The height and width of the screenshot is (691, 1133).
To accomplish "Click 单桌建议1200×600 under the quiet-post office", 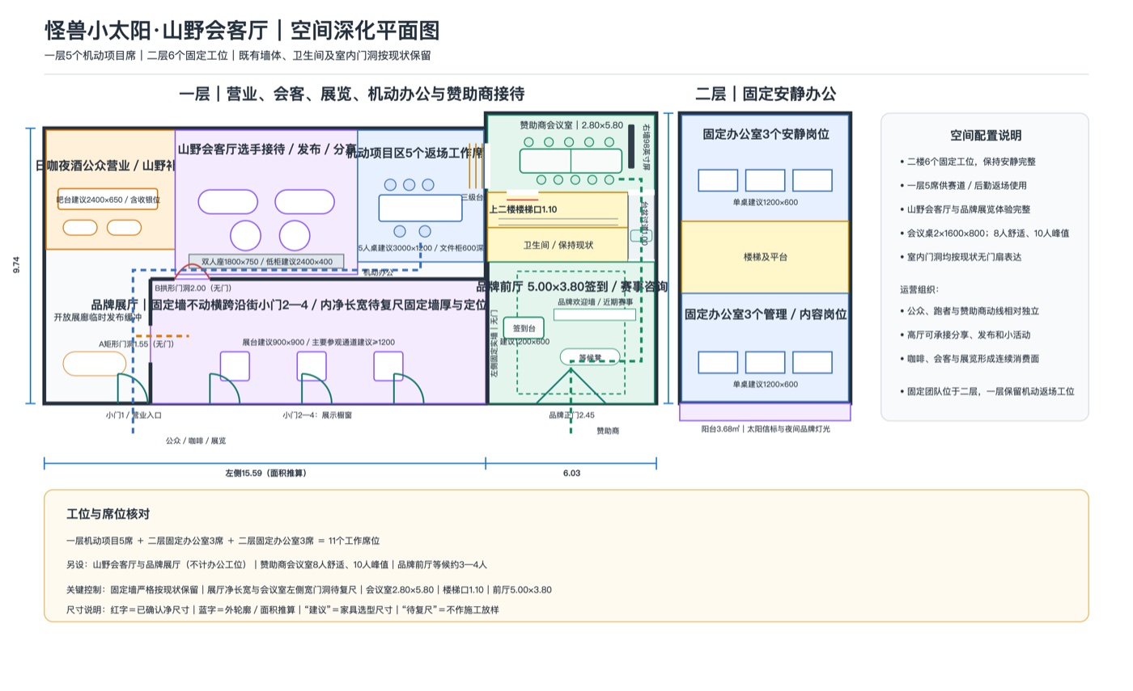I will [765, 202].
